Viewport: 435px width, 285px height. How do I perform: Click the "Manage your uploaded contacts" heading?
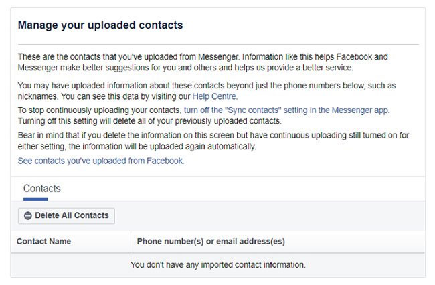[100, 25]
